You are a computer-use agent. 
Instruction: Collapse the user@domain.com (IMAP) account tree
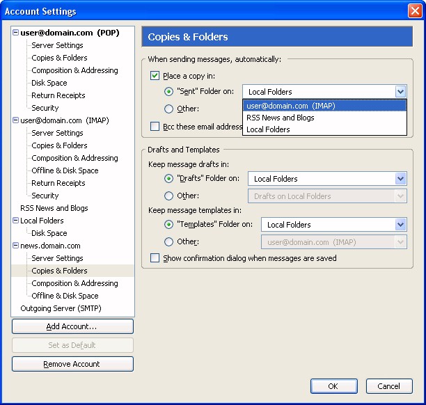pyautogui.click(x=16, y=120)
